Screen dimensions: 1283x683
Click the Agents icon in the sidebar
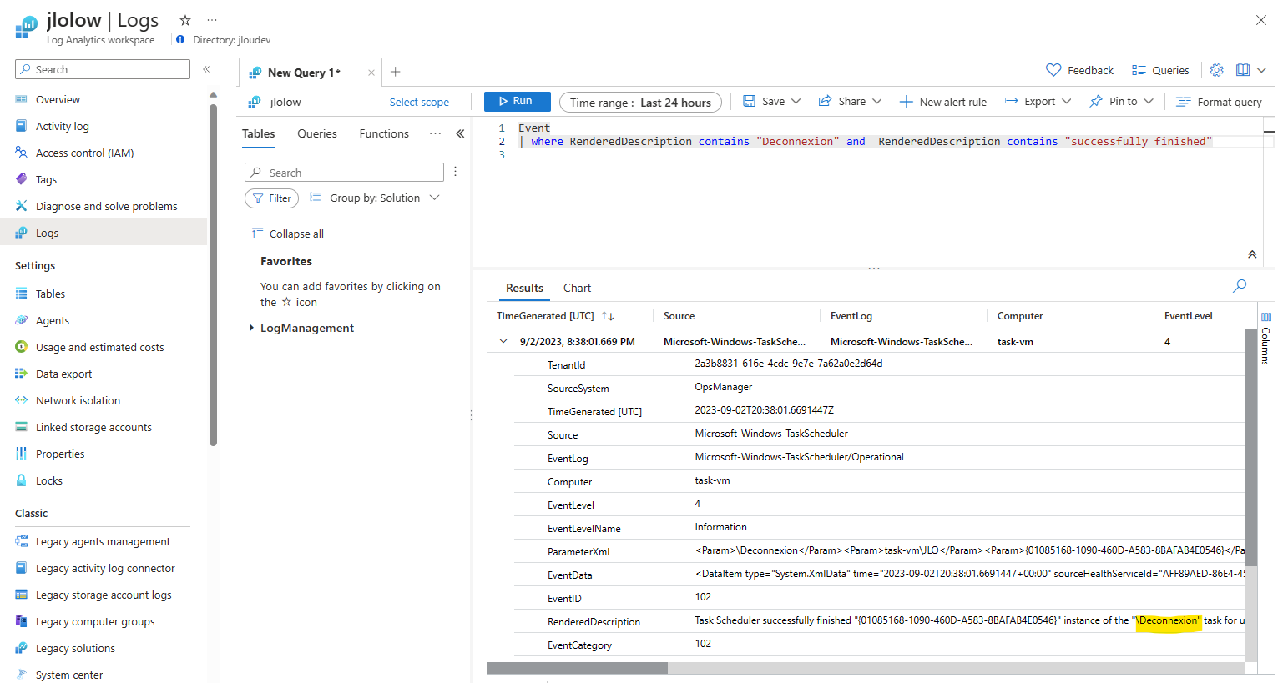(22, 320)
